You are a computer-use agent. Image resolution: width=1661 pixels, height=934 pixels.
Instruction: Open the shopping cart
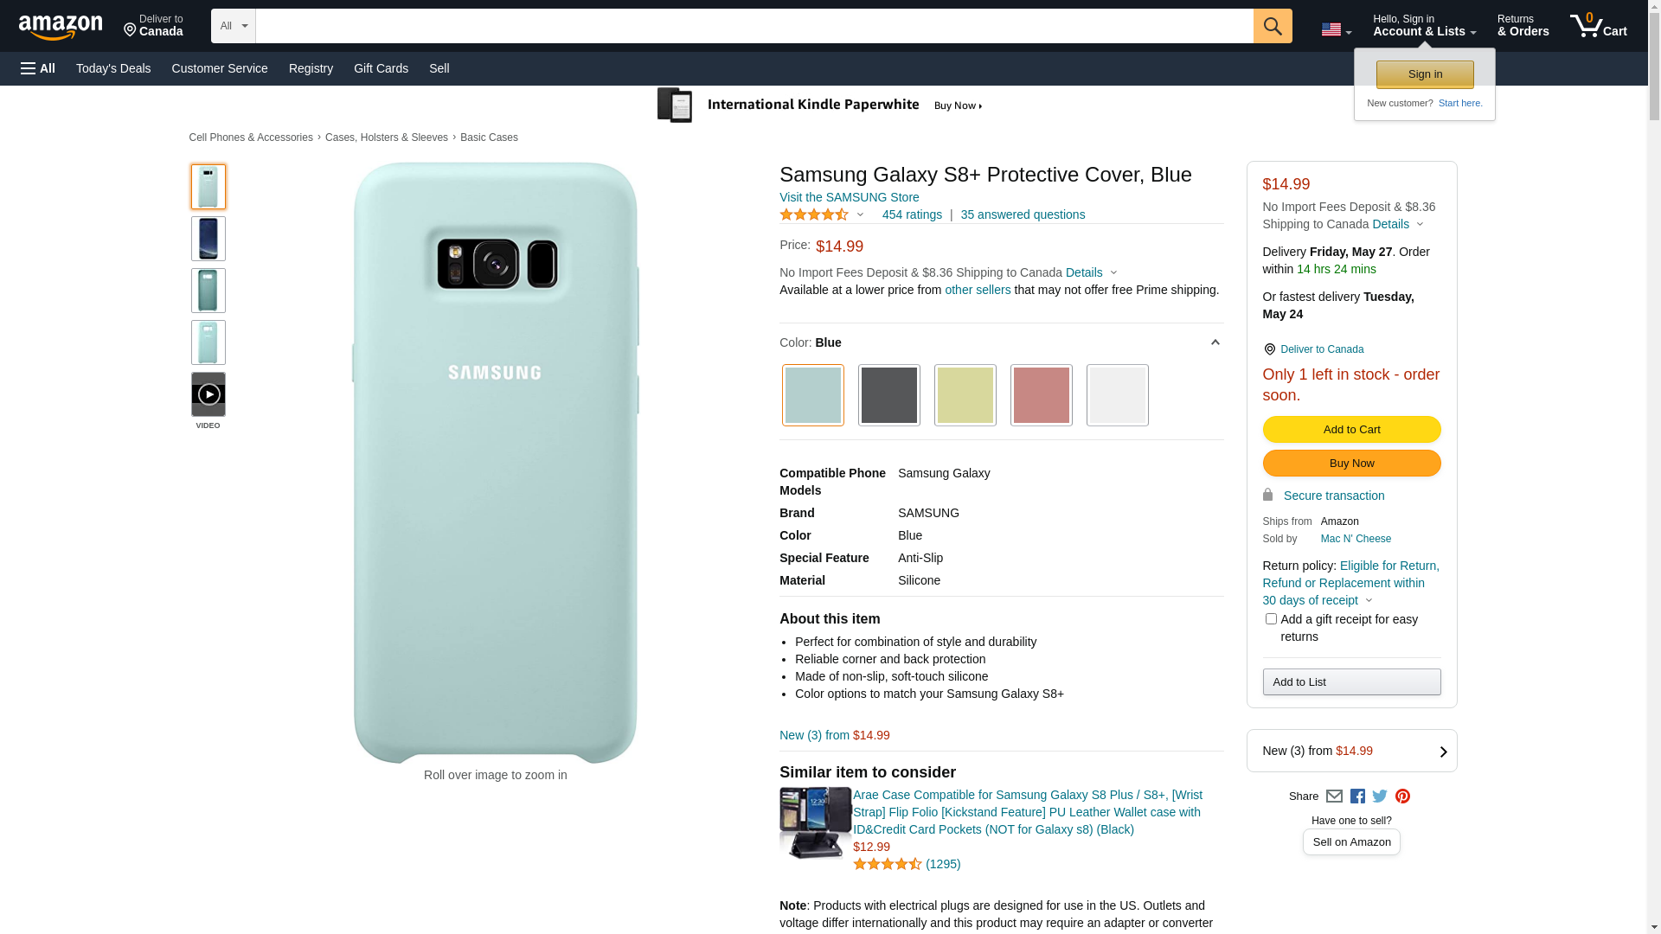point(1598,26)
